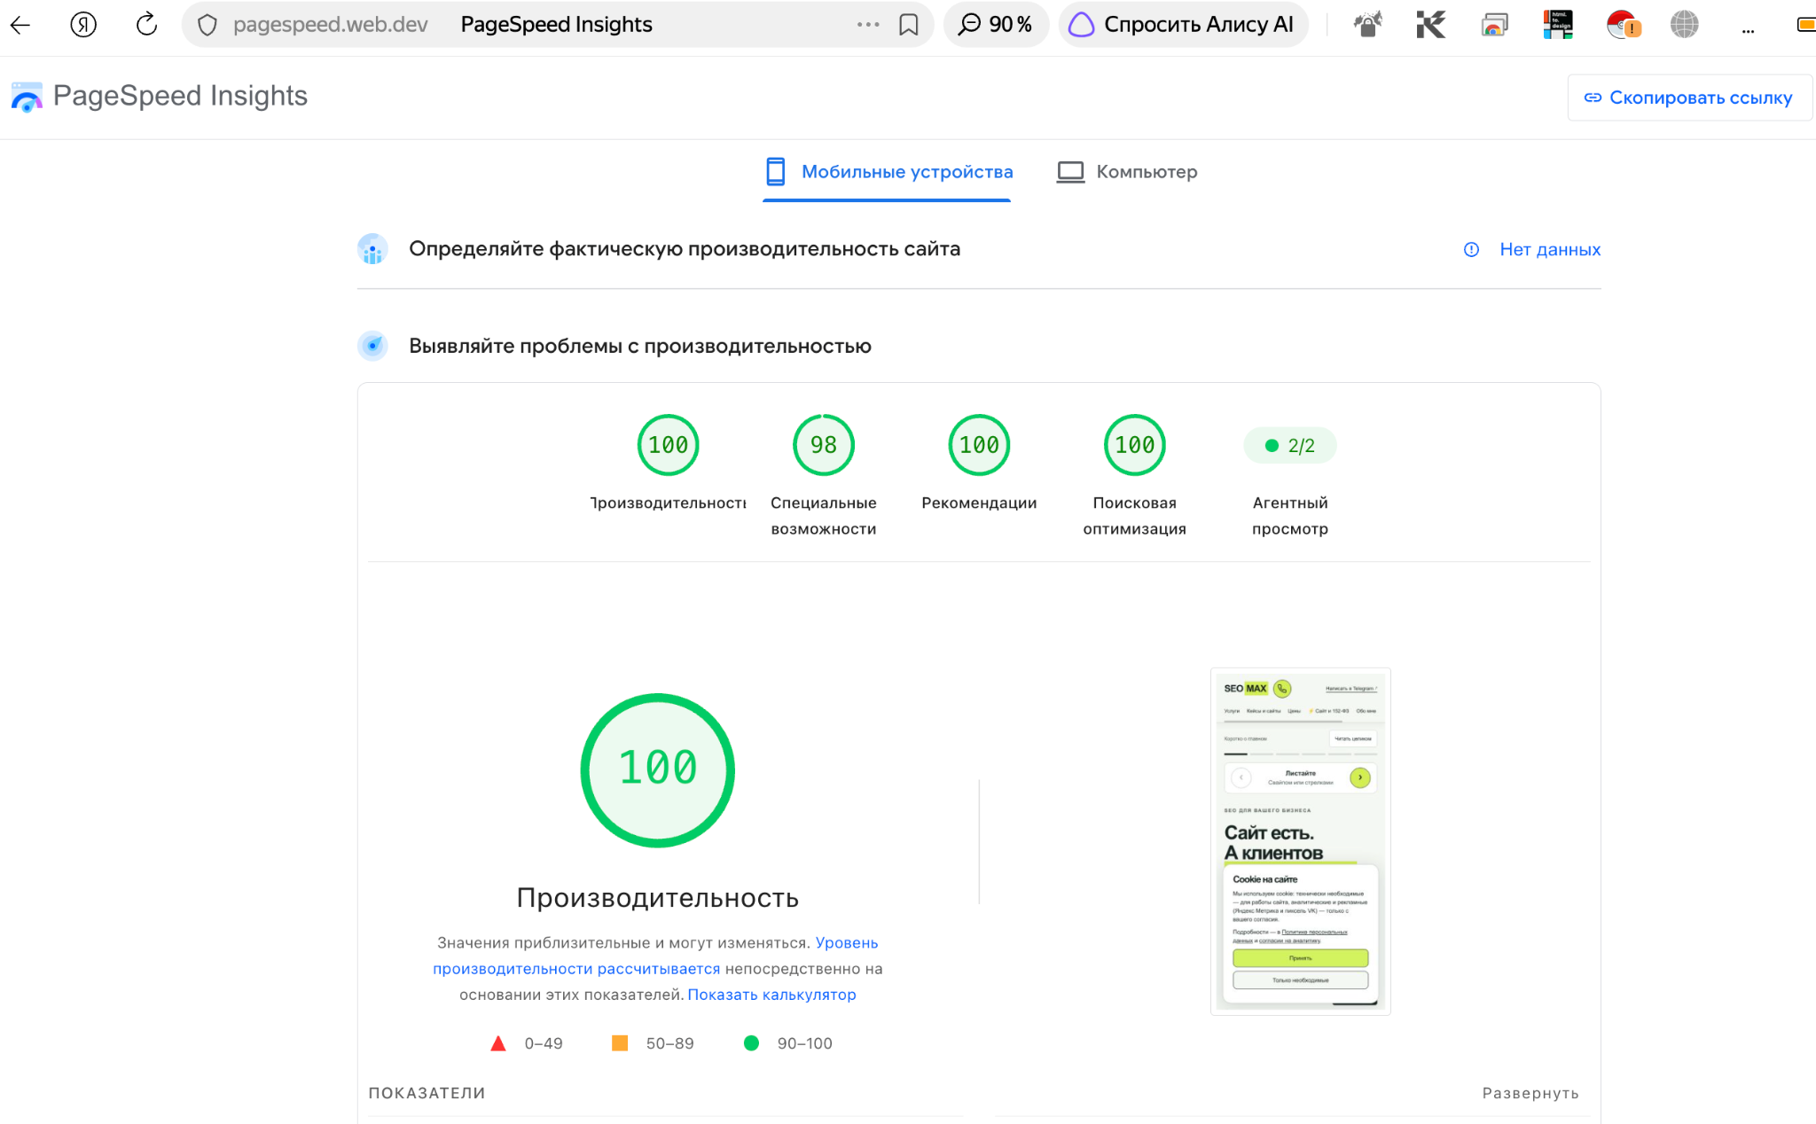Click the mobile page screenshot thumbnail
1816x1124 pixels.
(x=1300, y=840)
